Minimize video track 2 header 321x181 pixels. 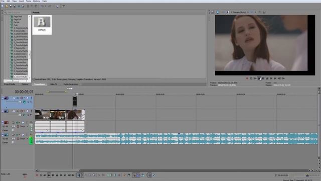coord(3,111)
